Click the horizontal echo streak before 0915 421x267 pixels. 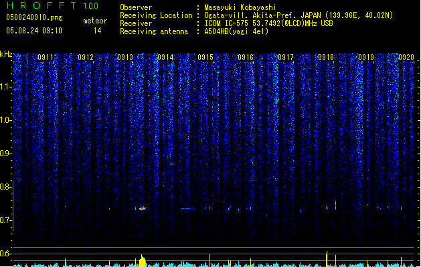(188, 208)
